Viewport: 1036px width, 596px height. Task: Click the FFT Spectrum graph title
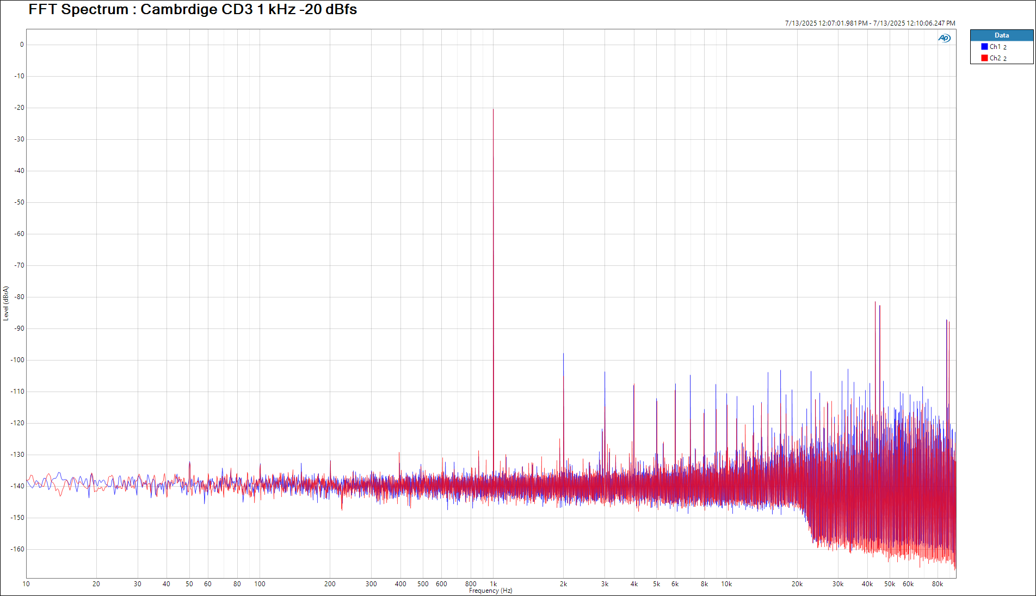193,9
